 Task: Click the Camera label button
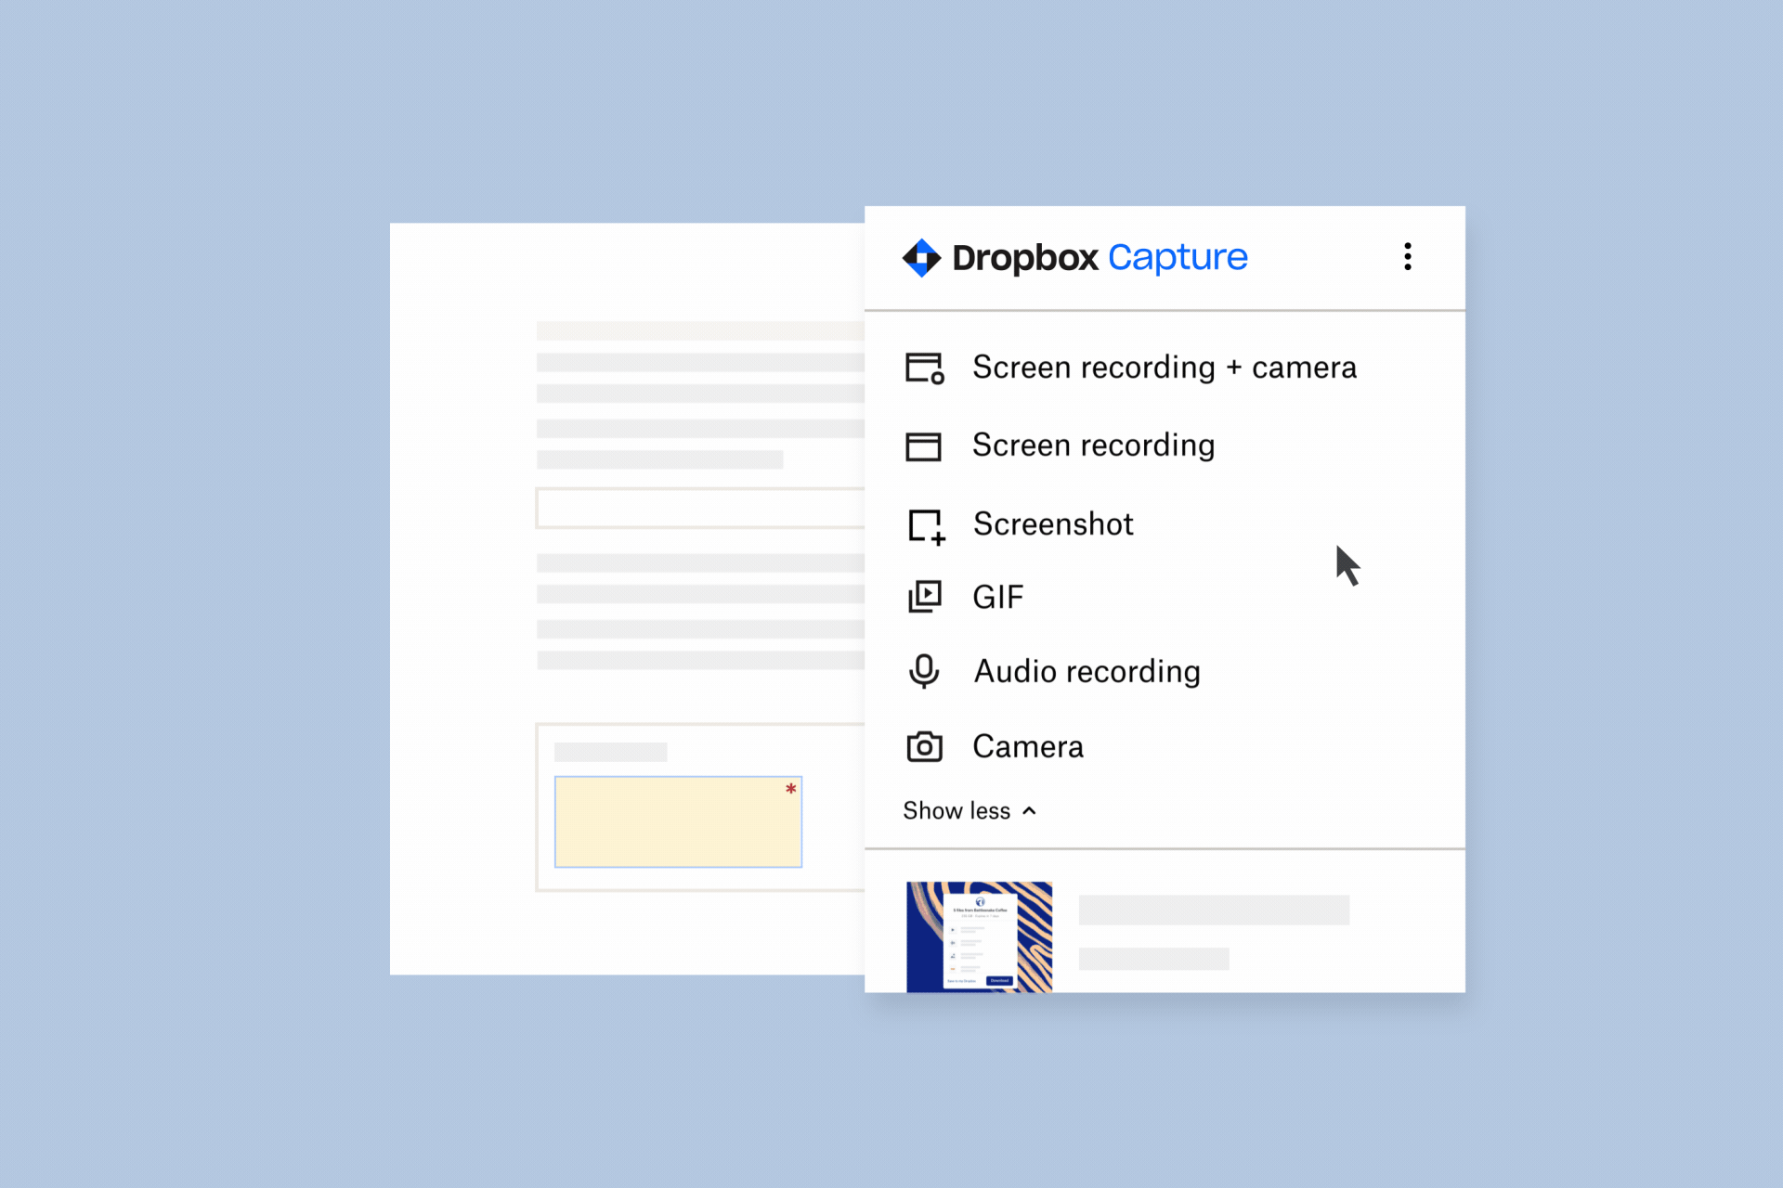[x=1028, y=745]
